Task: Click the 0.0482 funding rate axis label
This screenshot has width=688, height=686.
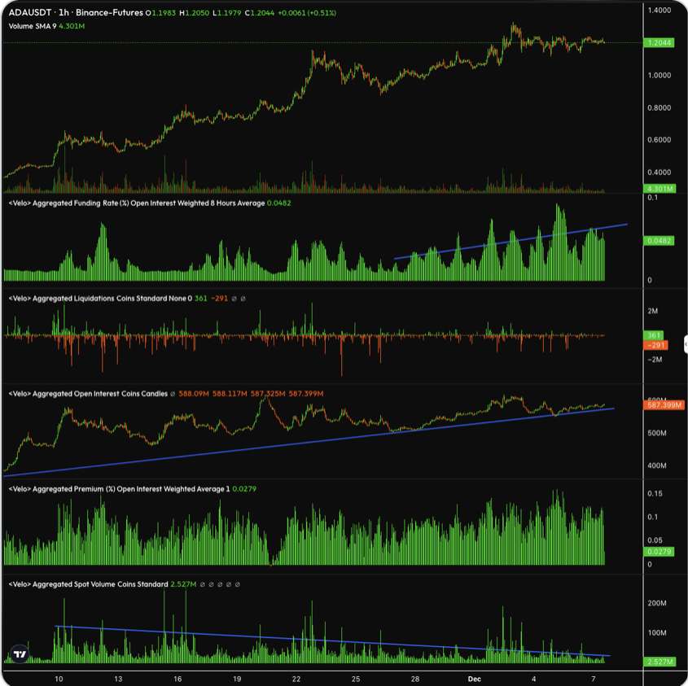Action: [x=659, y=241]
